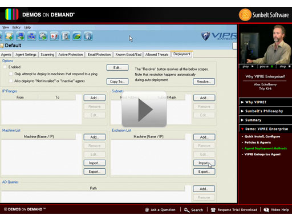
Task: Click Add in Subnets section
Action: (x=204, y=98)
